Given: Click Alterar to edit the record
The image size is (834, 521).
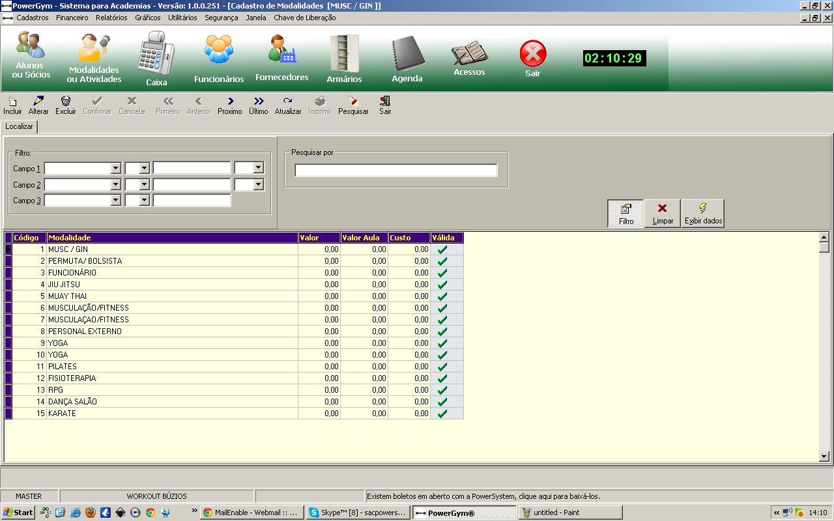Looking at the screenshot, I should (x=38, y=106).
